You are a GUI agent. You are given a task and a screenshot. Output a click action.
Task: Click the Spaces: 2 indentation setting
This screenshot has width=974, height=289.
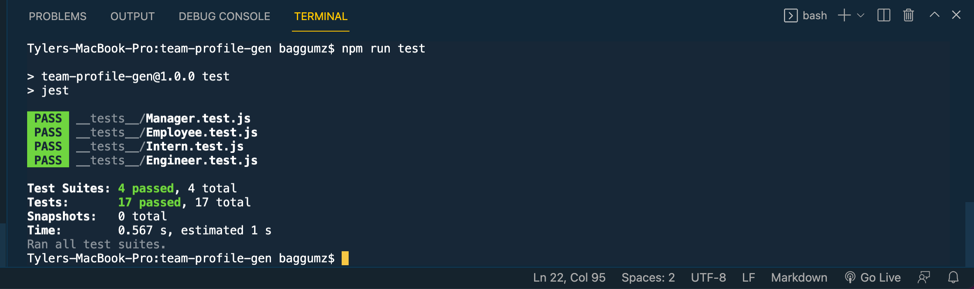point(648,278)
